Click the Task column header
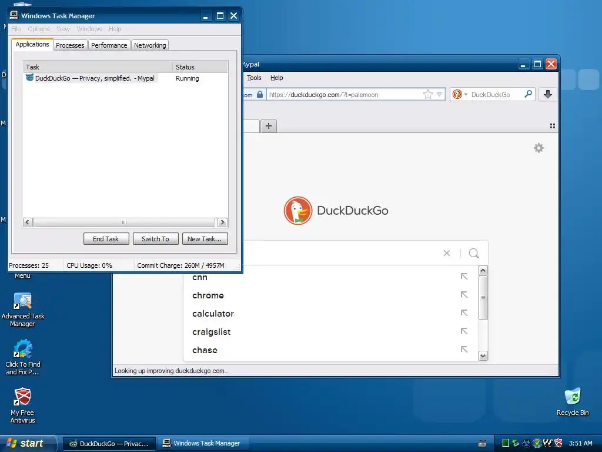The width and height of the screenshot is (602, 452). tap(98, 67)
